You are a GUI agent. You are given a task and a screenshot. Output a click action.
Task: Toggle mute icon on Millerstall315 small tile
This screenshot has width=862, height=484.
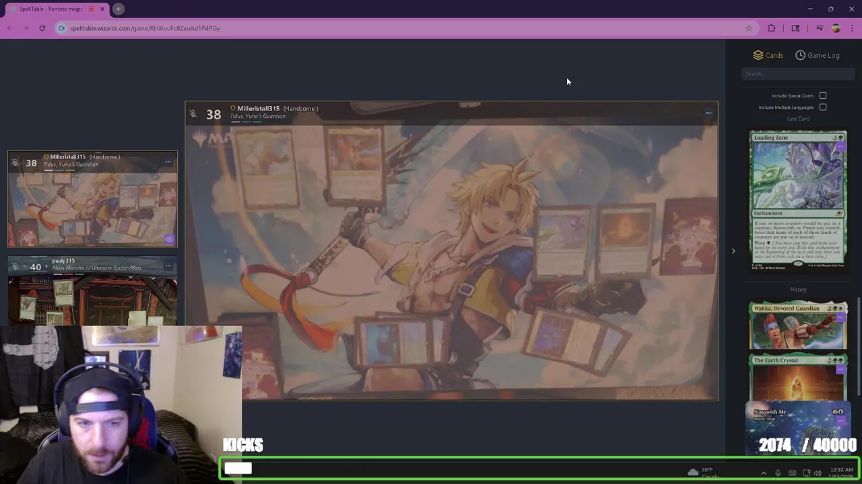pyautogui.click(x=15, y=163)
